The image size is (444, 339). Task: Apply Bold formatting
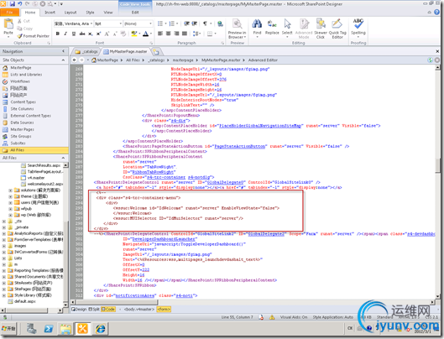point(58,34)
